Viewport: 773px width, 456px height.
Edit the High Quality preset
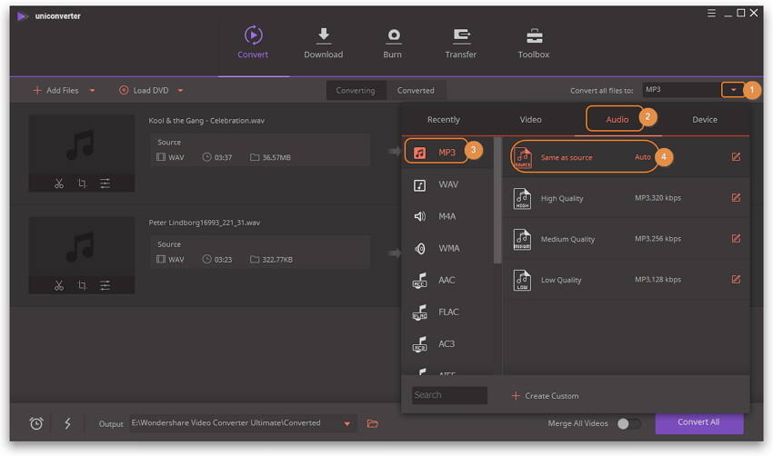pyautogui.click(x=736, y=198)
